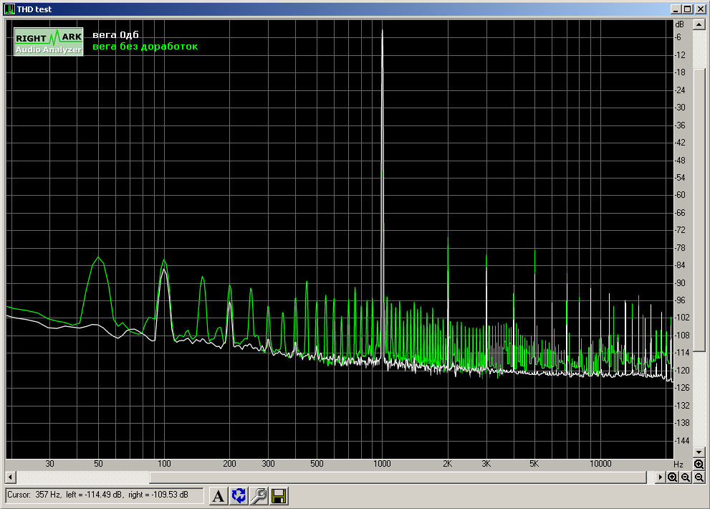Image resolution: width=710 pixels, height=509 pixels.
Task: Click the '-60' dB axis label
Action: click(x=680, y=195)
